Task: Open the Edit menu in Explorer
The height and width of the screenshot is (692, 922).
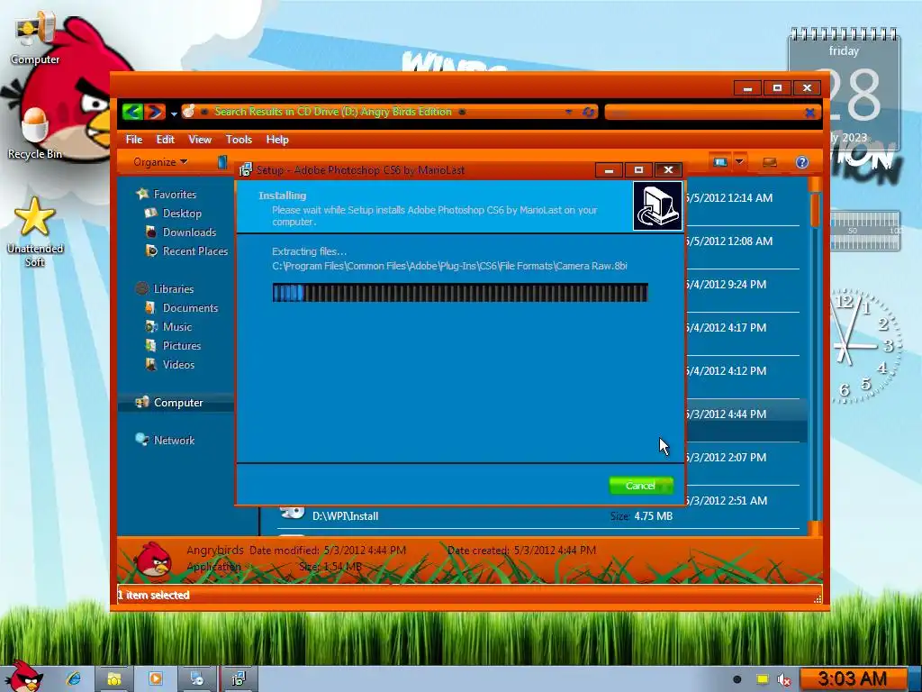Action: coord(166,140)
